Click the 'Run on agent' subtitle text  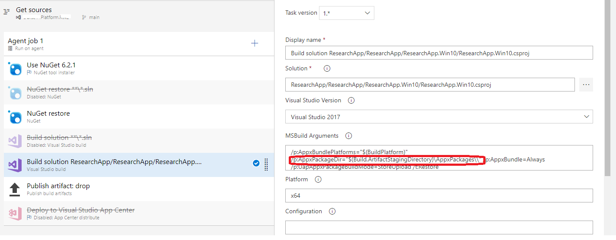pyautogui.click(x=29, y=49)
